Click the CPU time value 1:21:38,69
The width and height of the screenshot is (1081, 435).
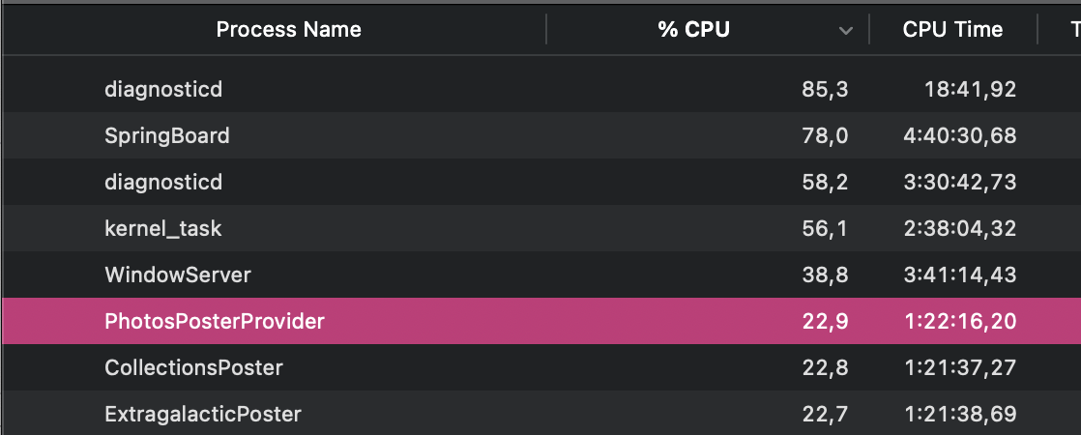958,414
